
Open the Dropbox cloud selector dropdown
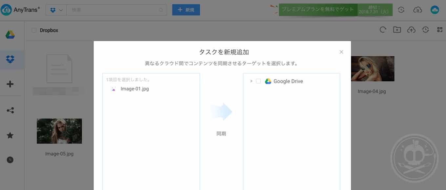click(56, 10)
